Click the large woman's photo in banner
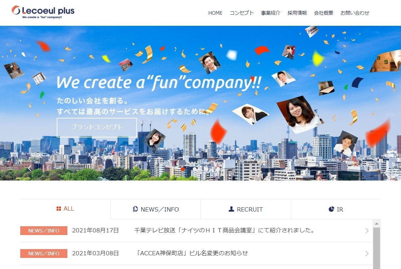The image size is (401, 269). [x=300, y=114]
